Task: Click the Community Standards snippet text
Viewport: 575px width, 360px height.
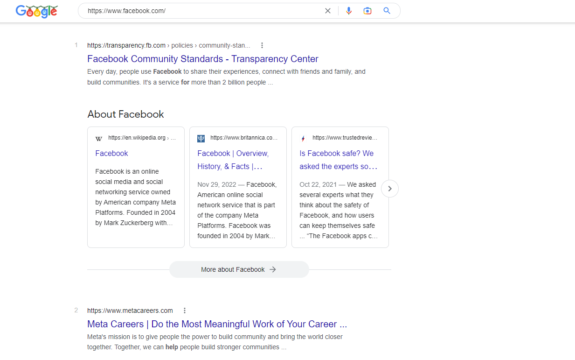Action: pos(227,77)
